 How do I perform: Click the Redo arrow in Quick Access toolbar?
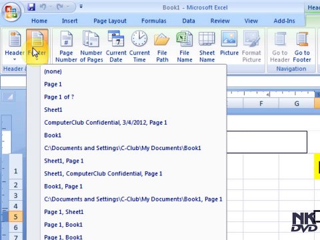[x=60, y=7]
